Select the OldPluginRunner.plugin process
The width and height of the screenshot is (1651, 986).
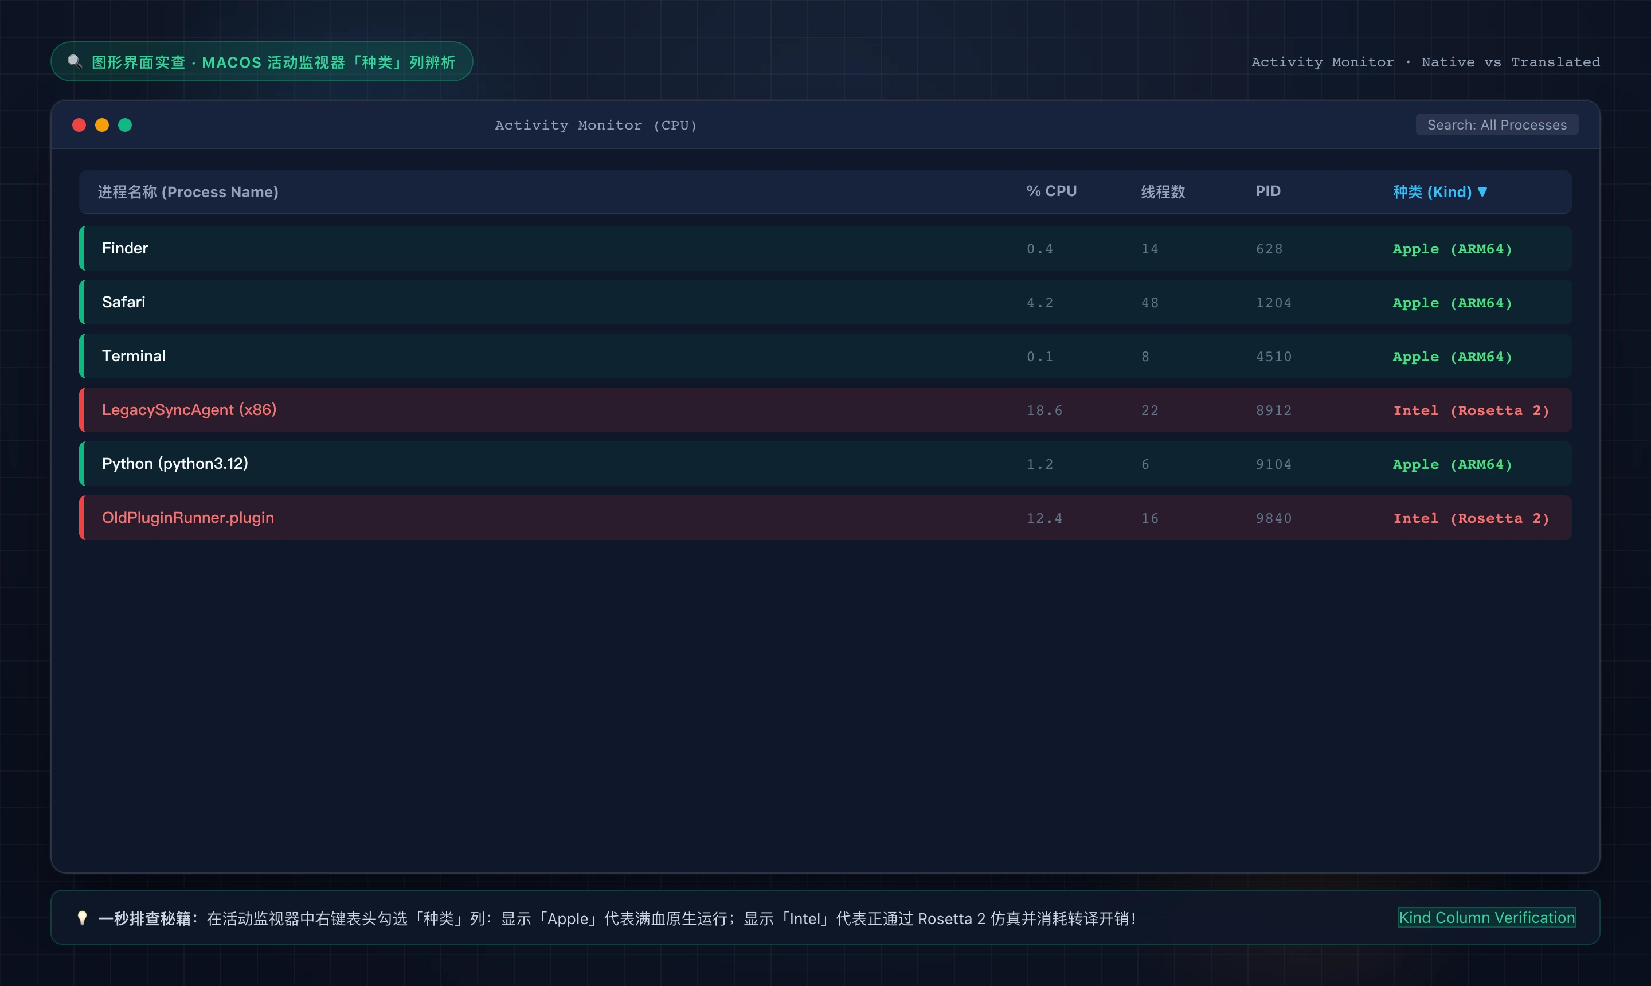pos(825,518)
